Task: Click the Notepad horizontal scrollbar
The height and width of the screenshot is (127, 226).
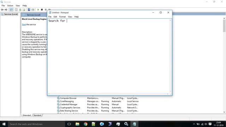Action: point(108,94)
